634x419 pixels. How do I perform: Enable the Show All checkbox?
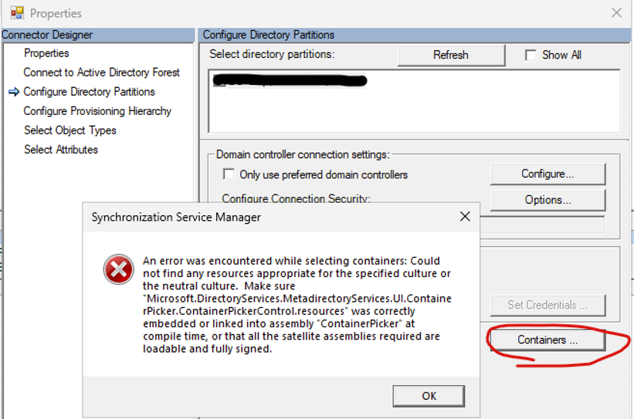coord(531,55)
